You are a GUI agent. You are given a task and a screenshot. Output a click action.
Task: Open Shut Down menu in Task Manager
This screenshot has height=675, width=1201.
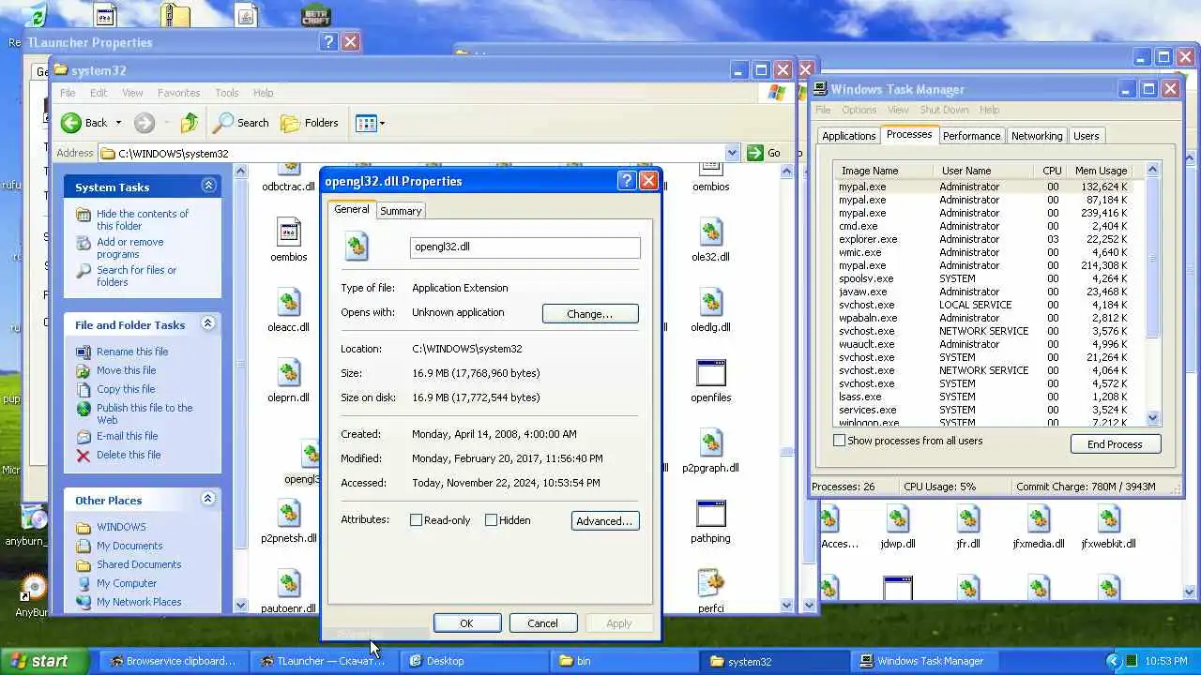[x=944, y=110]
